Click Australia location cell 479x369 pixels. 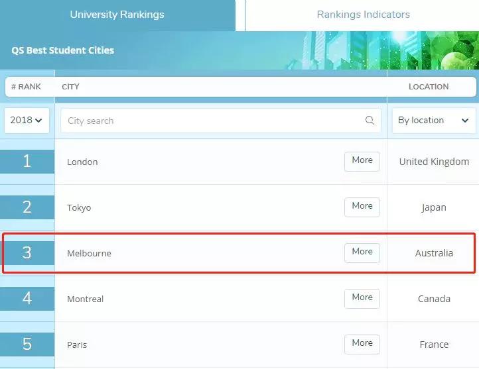click(x=434, y=253)
